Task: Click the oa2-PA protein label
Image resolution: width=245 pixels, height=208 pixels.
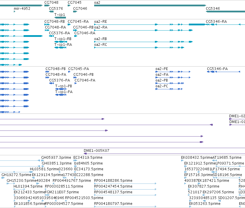Action: [162, 75]
